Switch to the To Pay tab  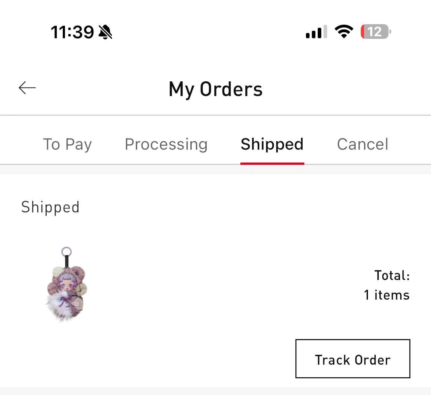tap(68, 144)
